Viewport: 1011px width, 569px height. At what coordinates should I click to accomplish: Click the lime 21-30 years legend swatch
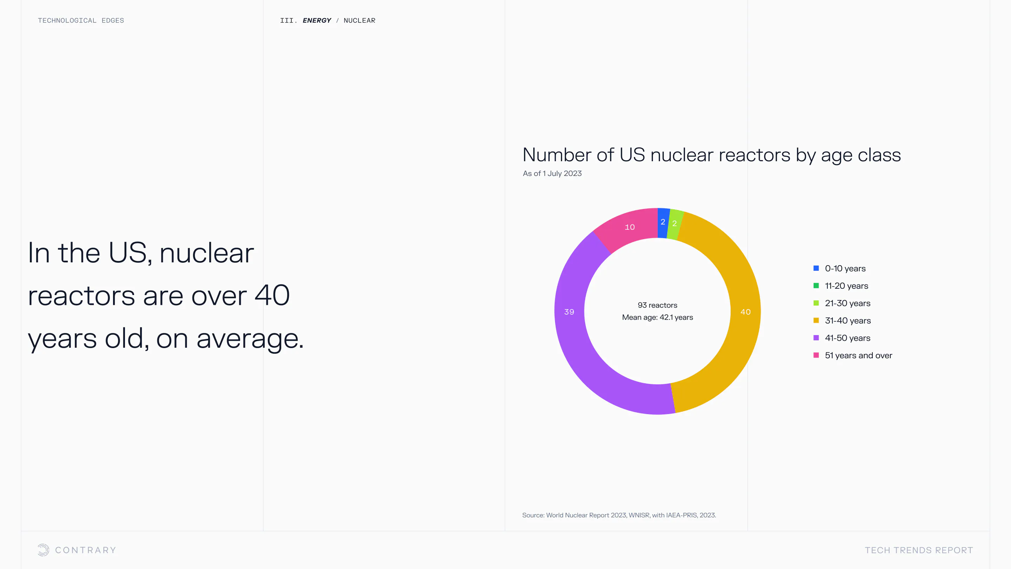[x=816, y=303]
